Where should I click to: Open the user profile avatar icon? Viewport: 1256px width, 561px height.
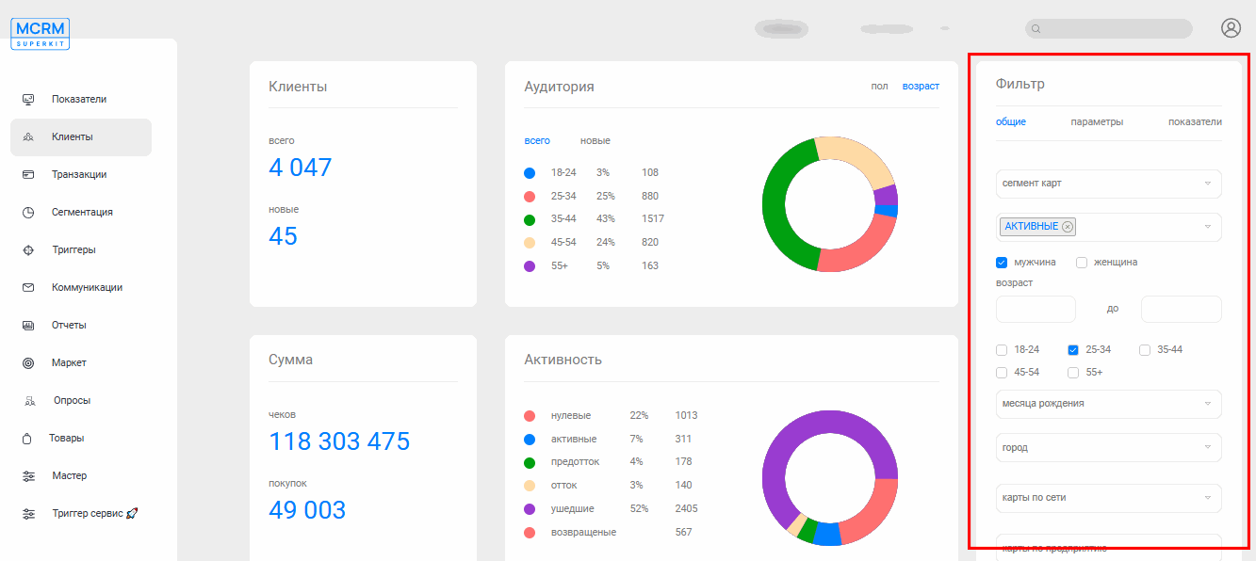pyautogui.click(x=1231, y=28)
